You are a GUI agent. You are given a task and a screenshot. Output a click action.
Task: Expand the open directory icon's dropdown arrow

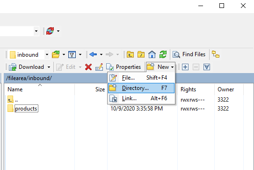64,54
